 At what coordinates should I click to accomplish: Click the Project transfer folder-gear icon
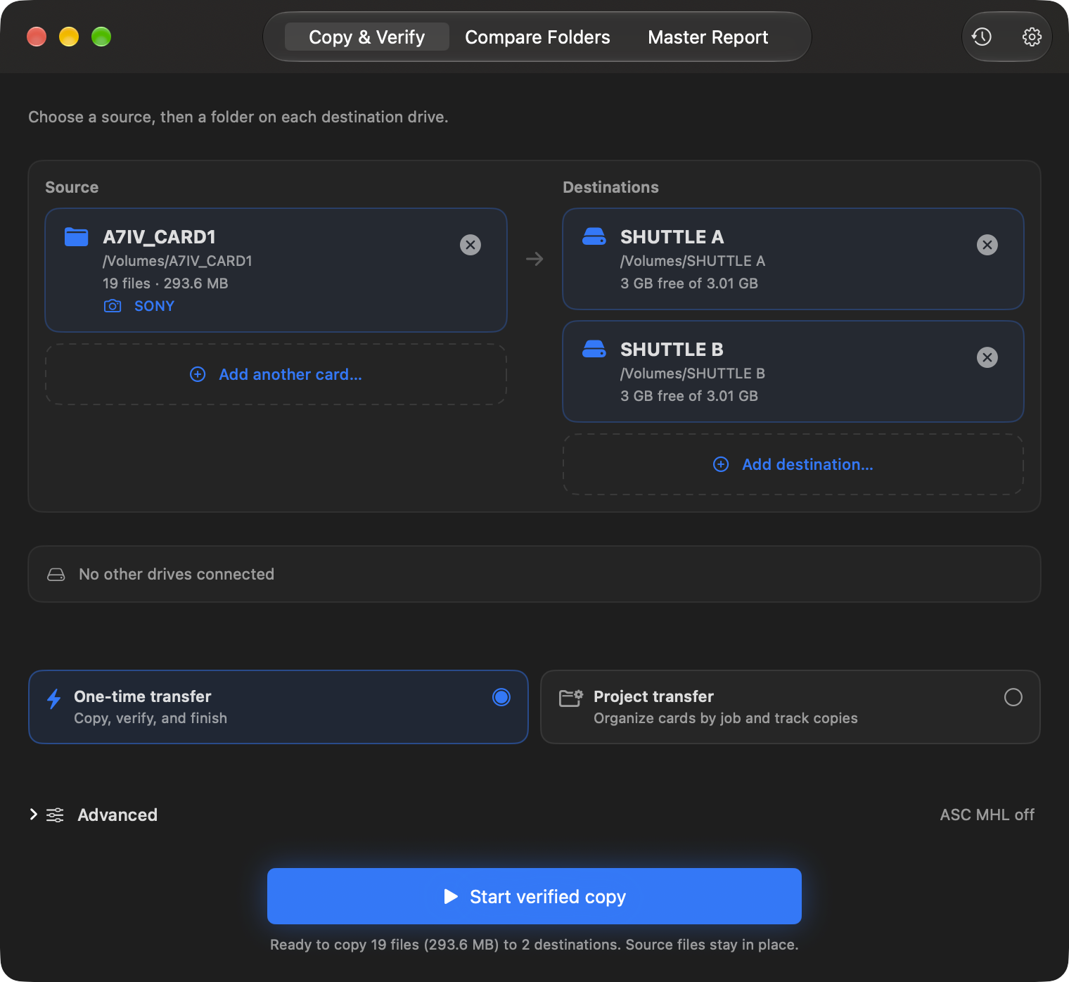(x=570, y=698)
